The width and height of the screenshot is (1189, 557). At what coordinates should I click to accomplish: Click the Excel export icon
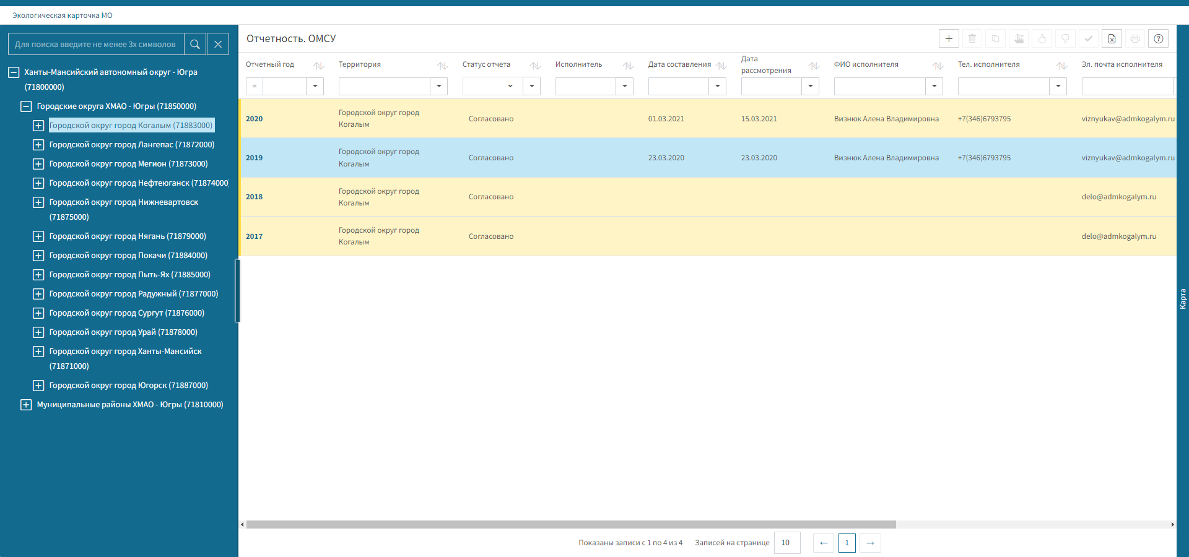click(x=1112, y=38)
